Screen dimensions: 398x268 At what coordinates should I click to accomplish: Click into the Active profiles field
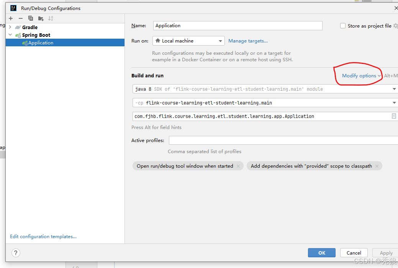283,141
